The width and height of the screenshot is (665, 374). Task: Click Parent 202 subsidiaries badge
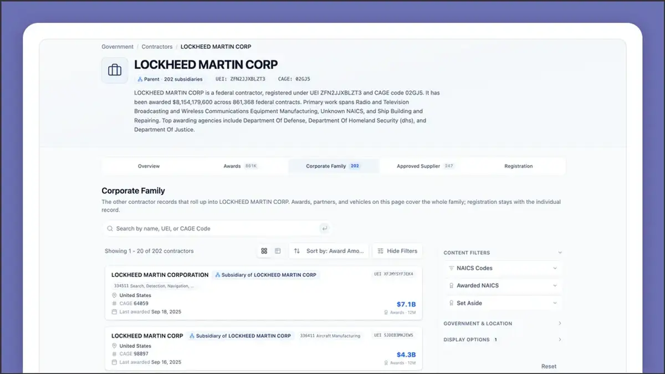tap(170, 79)
